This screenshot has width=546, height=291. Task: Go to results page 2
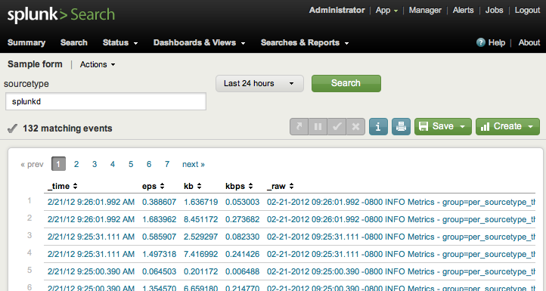pyautogui.click(x=76, y=164)
